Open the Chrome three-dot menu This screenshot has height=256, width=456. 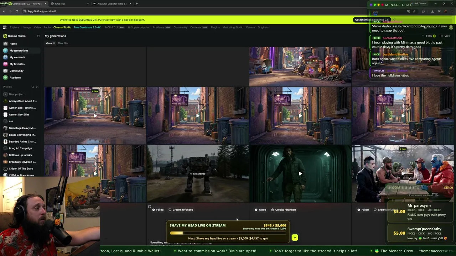[452, 11]
